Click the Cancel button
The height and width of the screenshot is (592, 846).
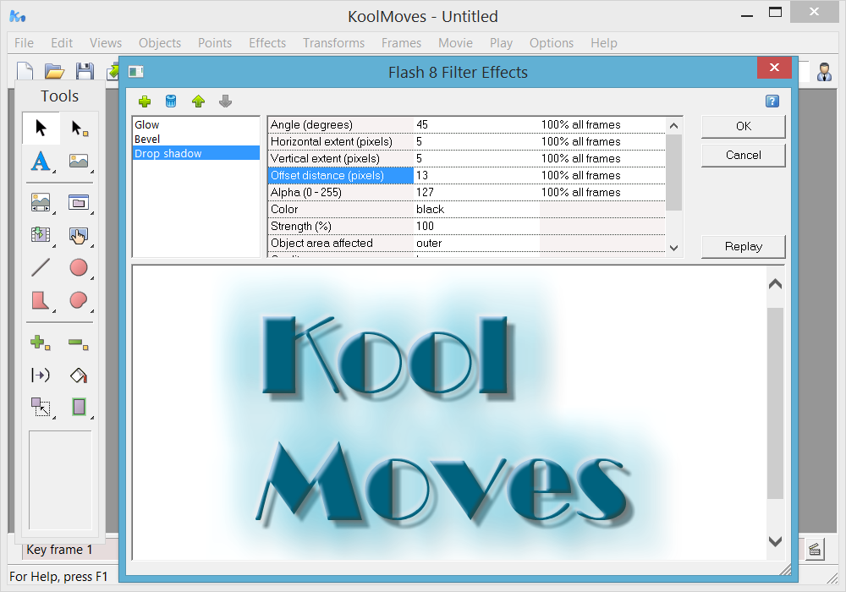(x=743, y=156)
